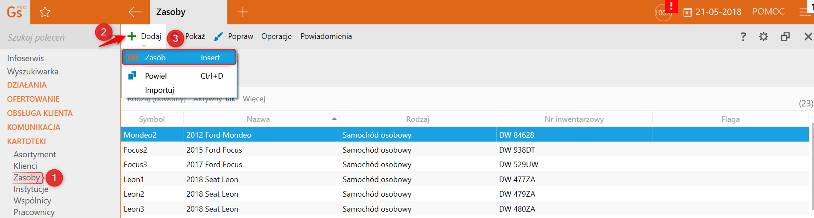Expand the Dodaj dropdown chevron
The width and height of the screenshot is (814, 218).
144,45
